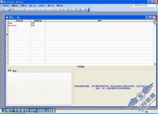This screenshot has height=114, width=158.
Task: Click the 数据类型 column header
Action: pos(38,21)
